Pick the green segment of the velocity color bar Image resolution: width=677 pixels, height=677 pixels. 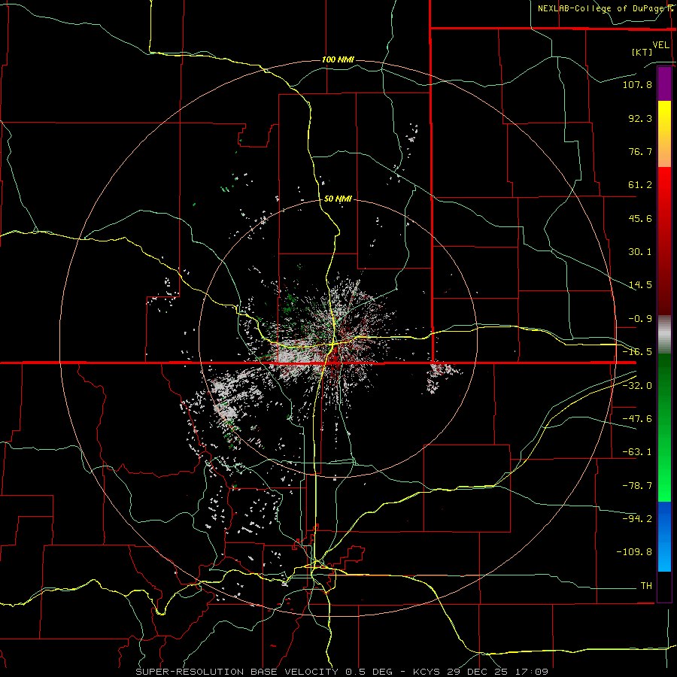point(664,427)
